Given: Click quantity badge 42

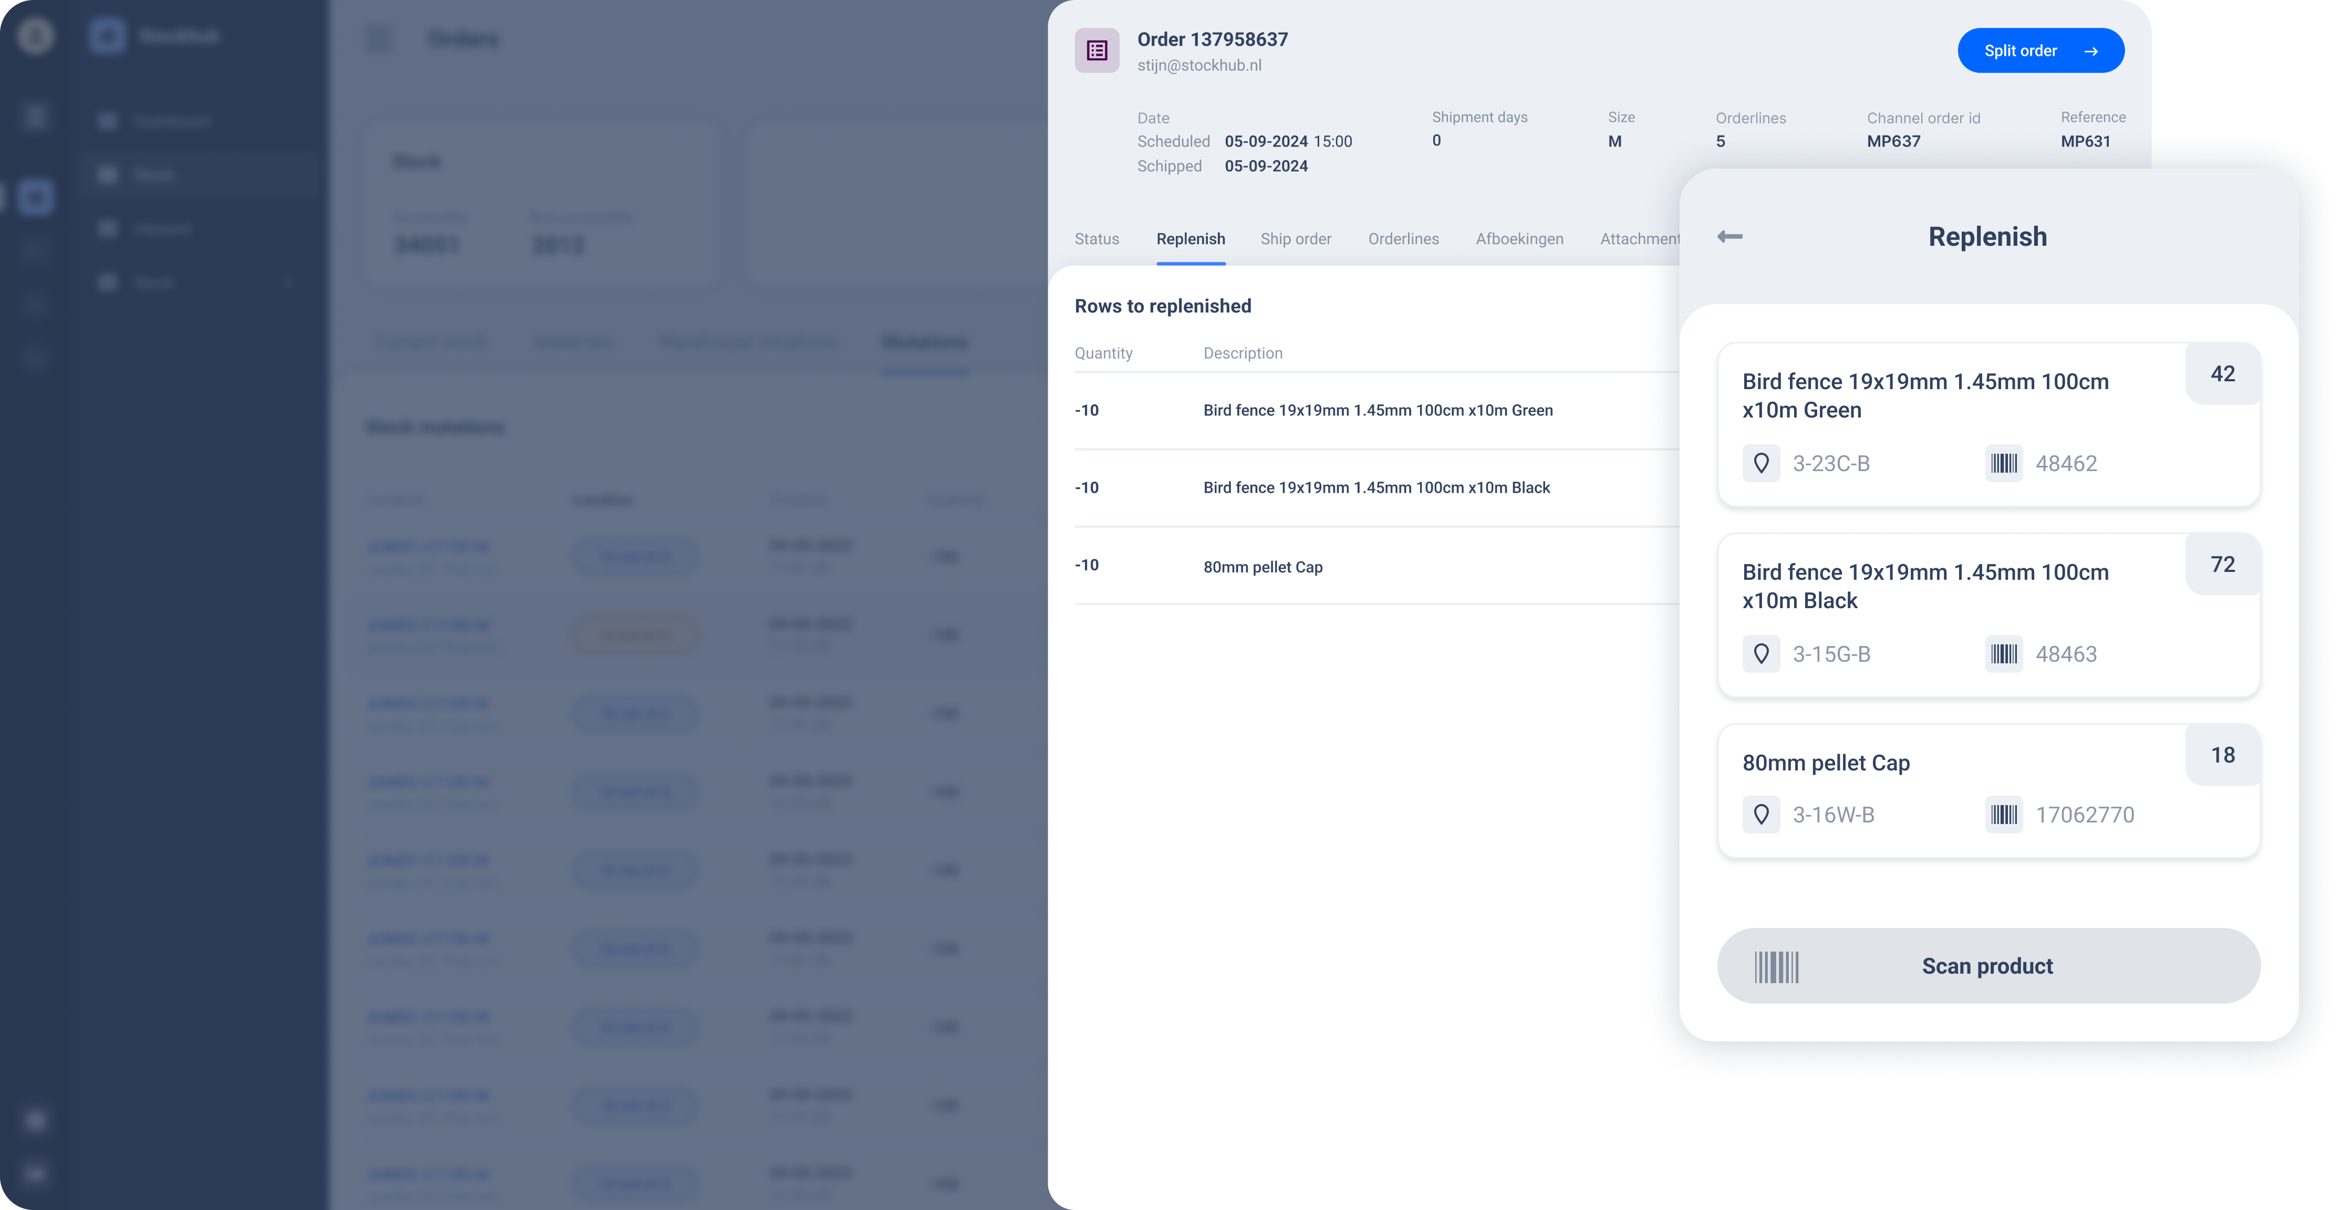Looking at the screenshot, I should [2222, 373].
